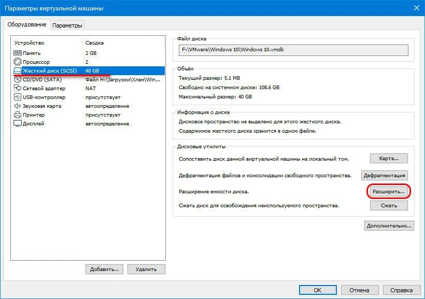The height and width of the screenshot is (299, 425).
Task: Select the Сетевой адаптер row label
Action: pyautogui.click(x=44, y=89)
